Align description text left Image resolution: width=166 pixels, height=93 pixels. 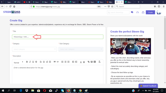coord(41,62)
